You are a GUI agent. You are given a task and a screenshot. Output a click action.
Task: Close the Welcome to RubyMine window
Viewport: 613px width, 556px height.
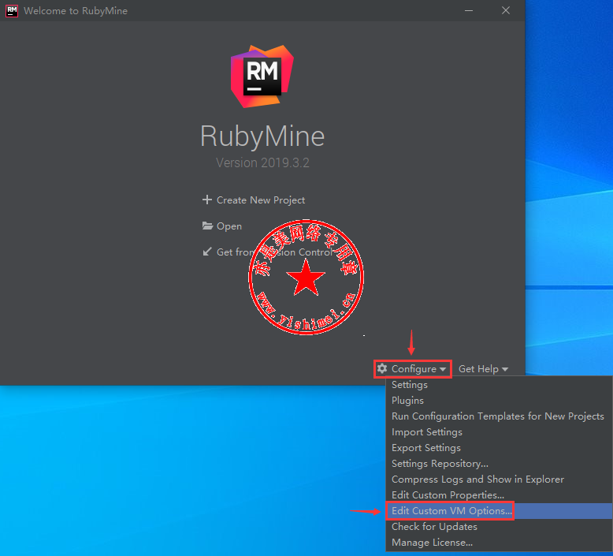point(506,10)
